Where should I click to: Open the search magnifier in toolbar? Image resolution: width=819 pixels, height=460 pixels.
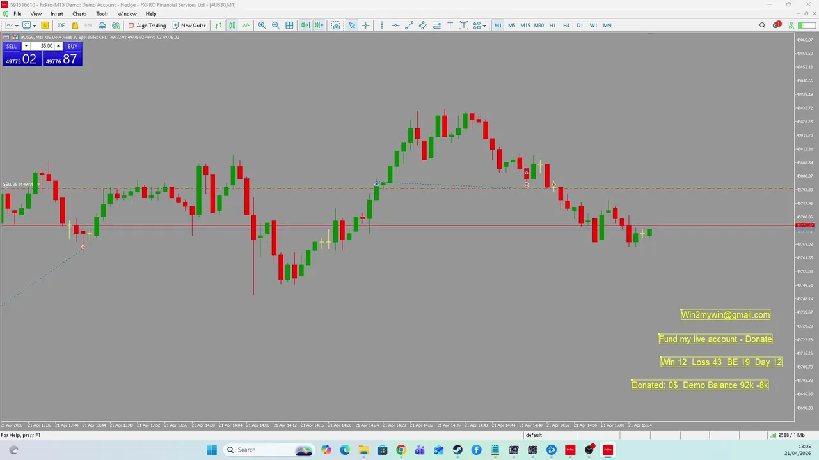(x=762, y=26)
